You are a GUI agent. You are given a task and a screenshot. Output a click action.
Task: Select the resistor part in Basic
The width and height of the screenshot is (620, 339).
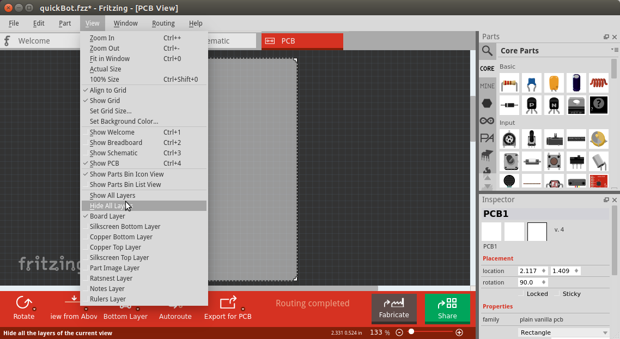[x=509, y=83]
